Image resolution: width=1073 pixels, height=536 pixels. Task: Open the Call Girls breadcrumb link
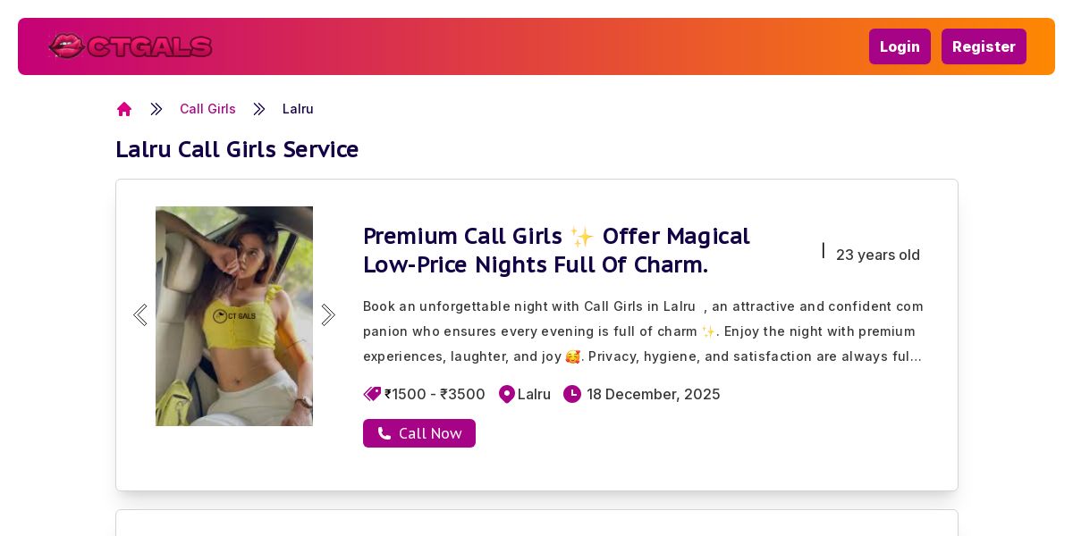point(207,109)
